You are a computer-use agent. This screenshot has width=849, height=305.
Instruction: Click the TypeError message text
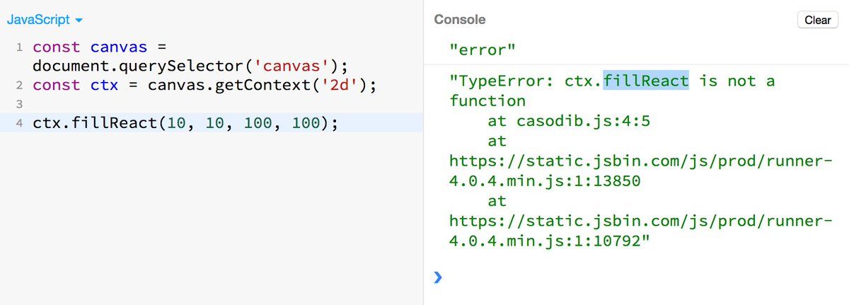[x=613, y=91]
